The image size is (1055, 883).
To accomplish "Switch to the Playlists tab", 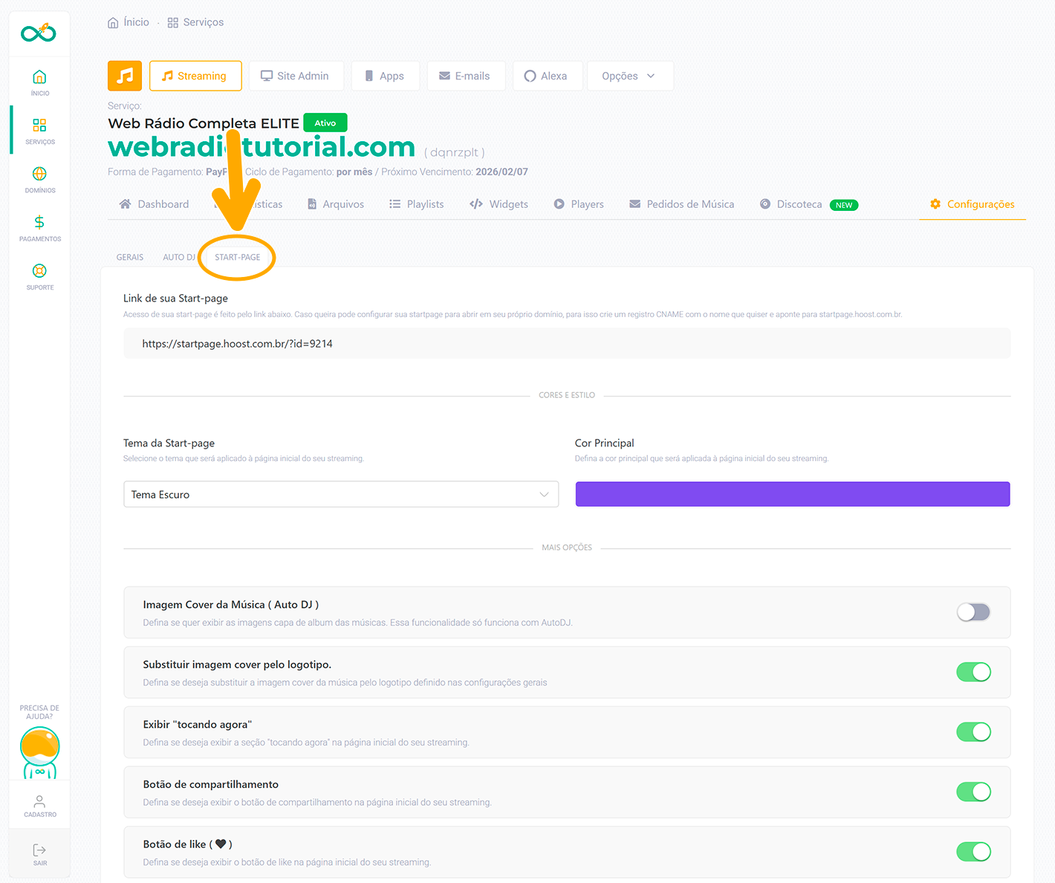I will coord(417,204).
